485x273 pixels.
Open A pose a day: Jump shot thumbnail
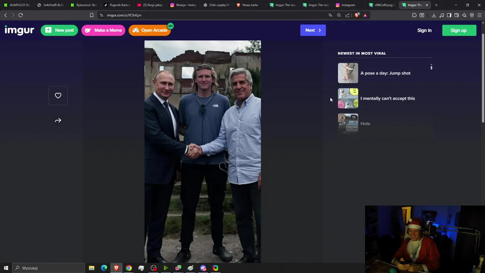[348, 73]
